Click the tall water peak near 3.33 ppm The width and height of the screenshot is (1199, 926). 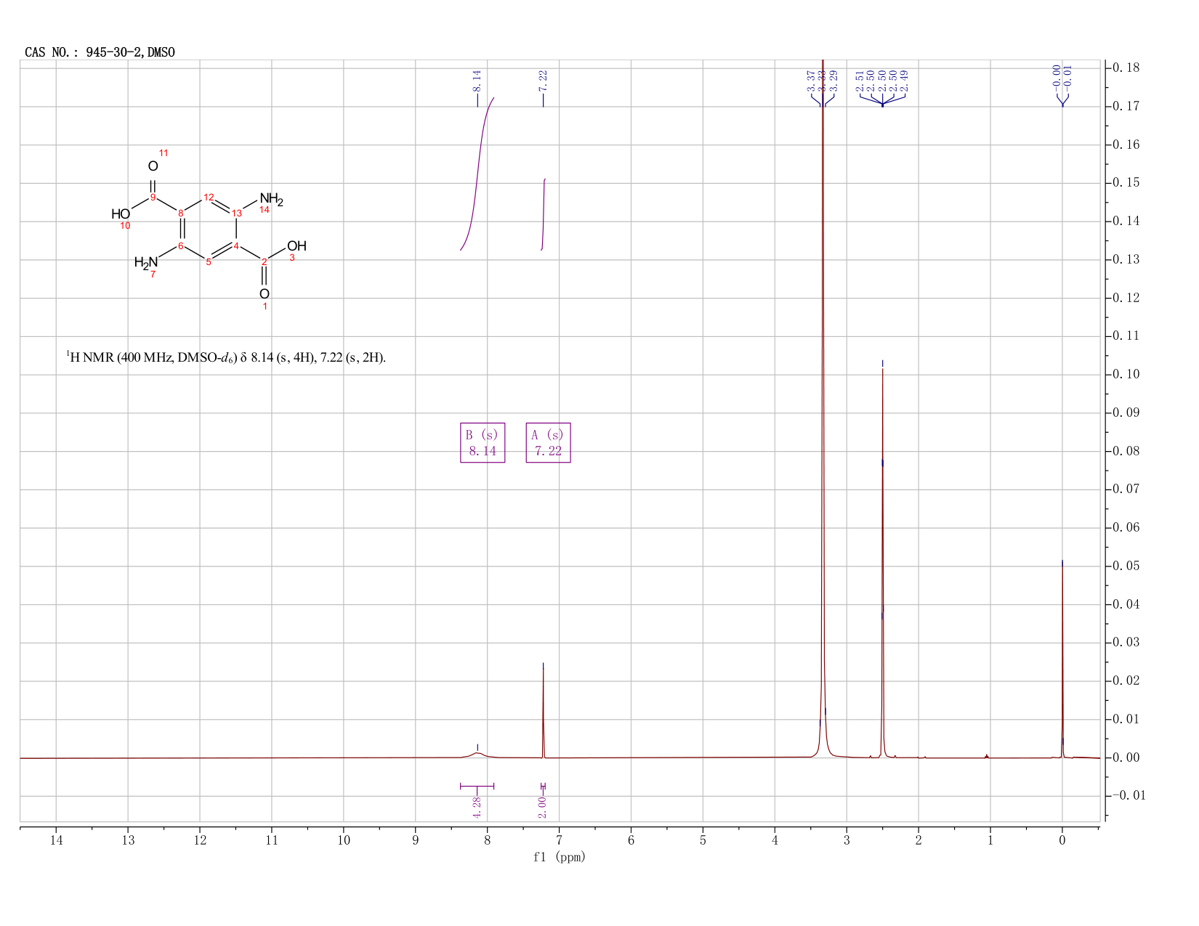pyautogui.click(x=823, y=407)
